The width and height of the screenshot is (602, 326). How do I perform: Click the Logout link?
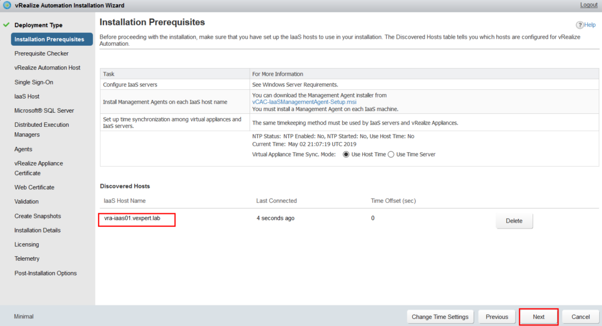(x=588, y=5)
